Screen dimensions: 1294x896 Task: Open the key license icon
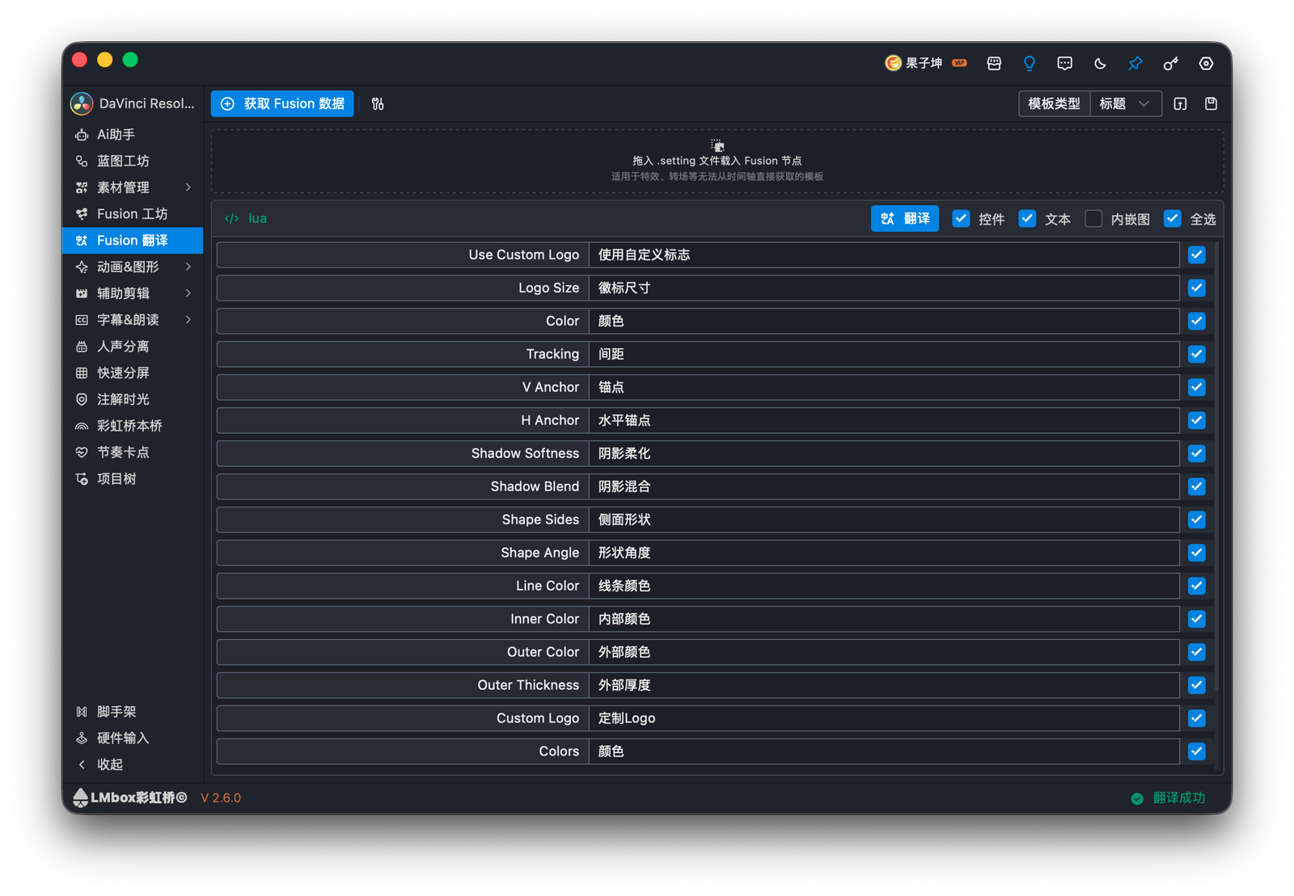coord(1171,63)
